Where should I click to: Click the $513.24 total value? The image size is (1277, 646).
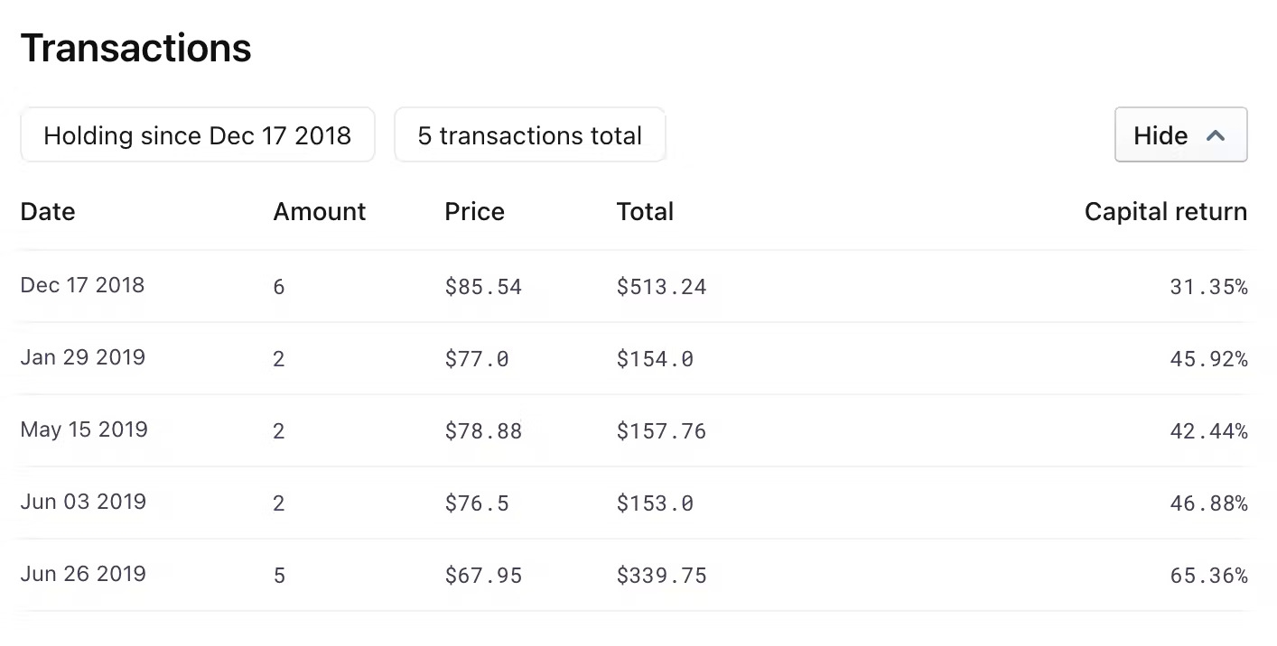661,287
